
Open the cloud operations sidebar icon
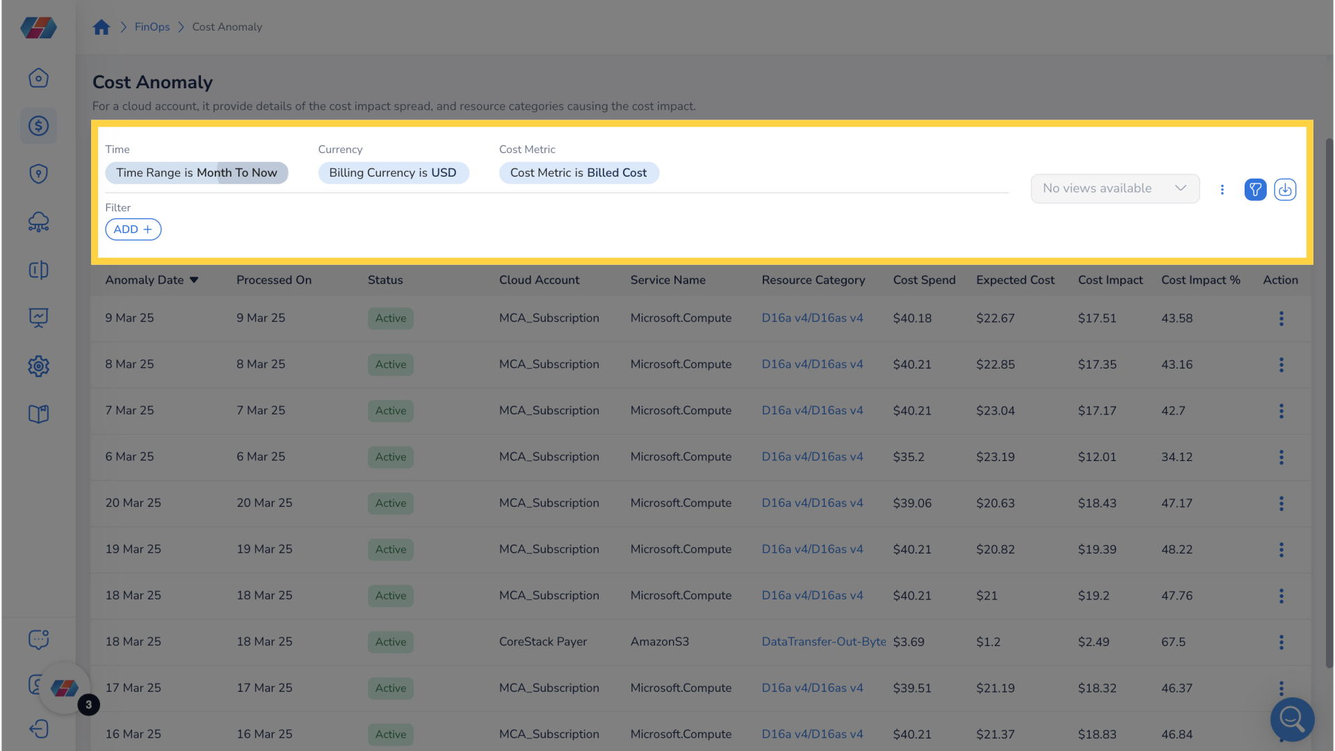[38, 222]
